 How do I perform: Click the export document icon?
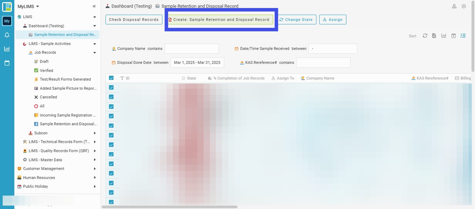point(434,36)
